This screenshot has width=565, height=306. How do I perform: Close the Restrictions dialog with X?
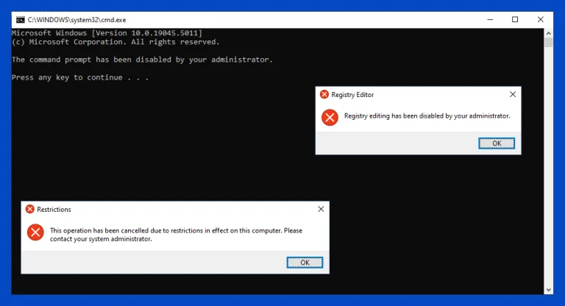point(320,209)
